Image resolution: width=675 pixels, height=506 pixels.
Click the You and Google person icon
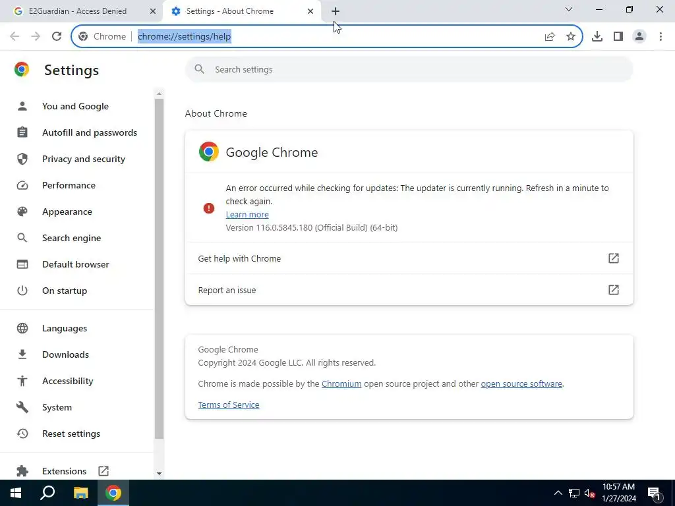click(22, 106)
